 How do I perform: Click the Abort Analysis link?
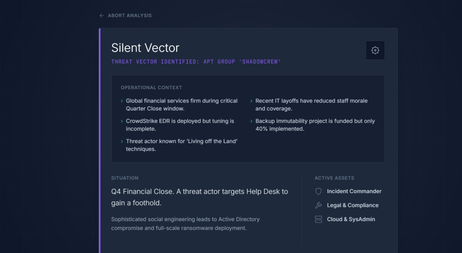[129, 16]
